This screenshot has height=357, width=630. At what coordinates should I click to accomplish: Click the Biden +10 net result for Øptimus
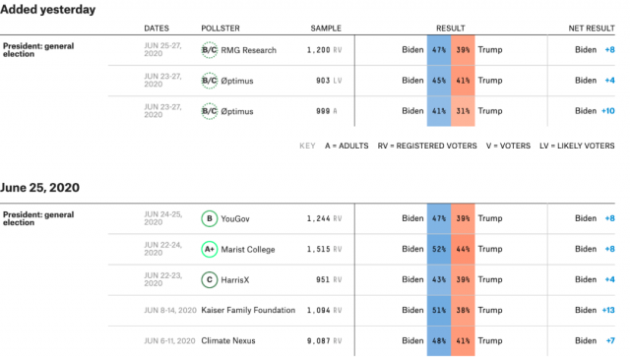595,111
